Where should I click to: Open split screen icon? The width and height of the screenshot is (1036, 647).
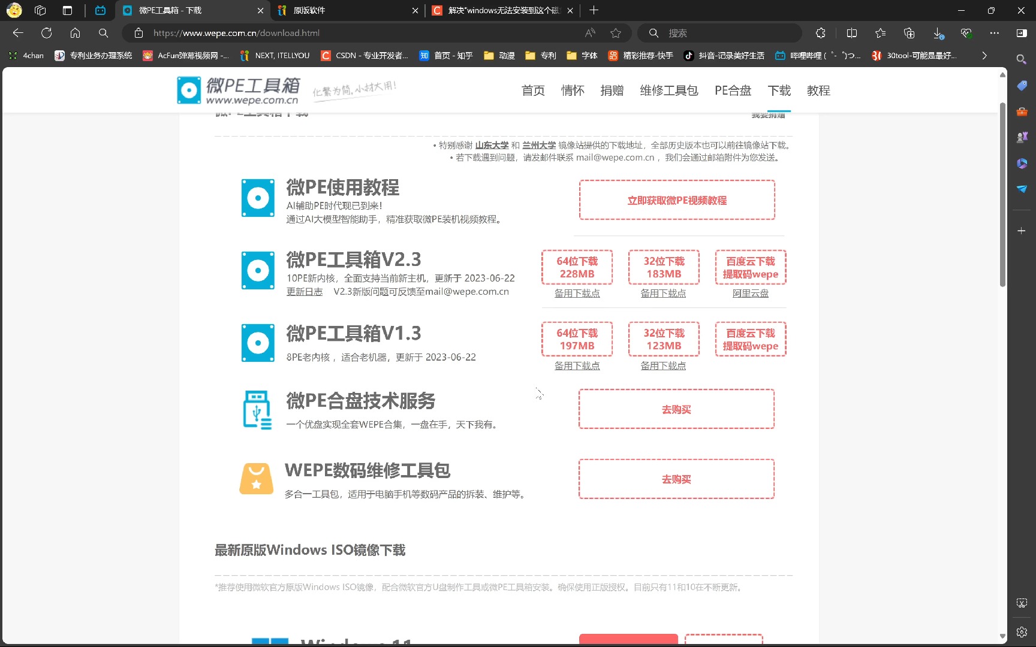pyautogui.click(x=851, y=33)
